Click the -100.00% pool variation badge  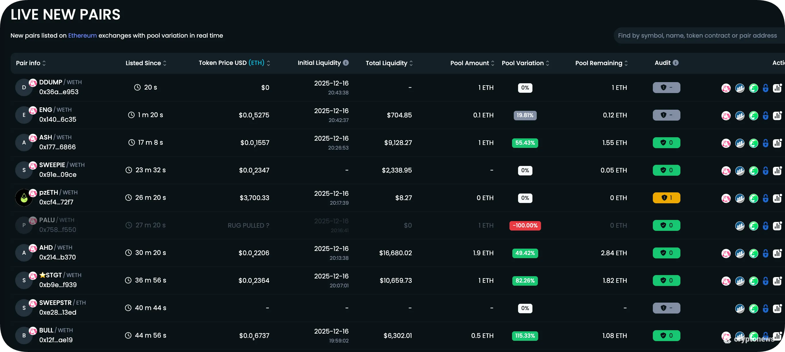(x=525, y=226)
